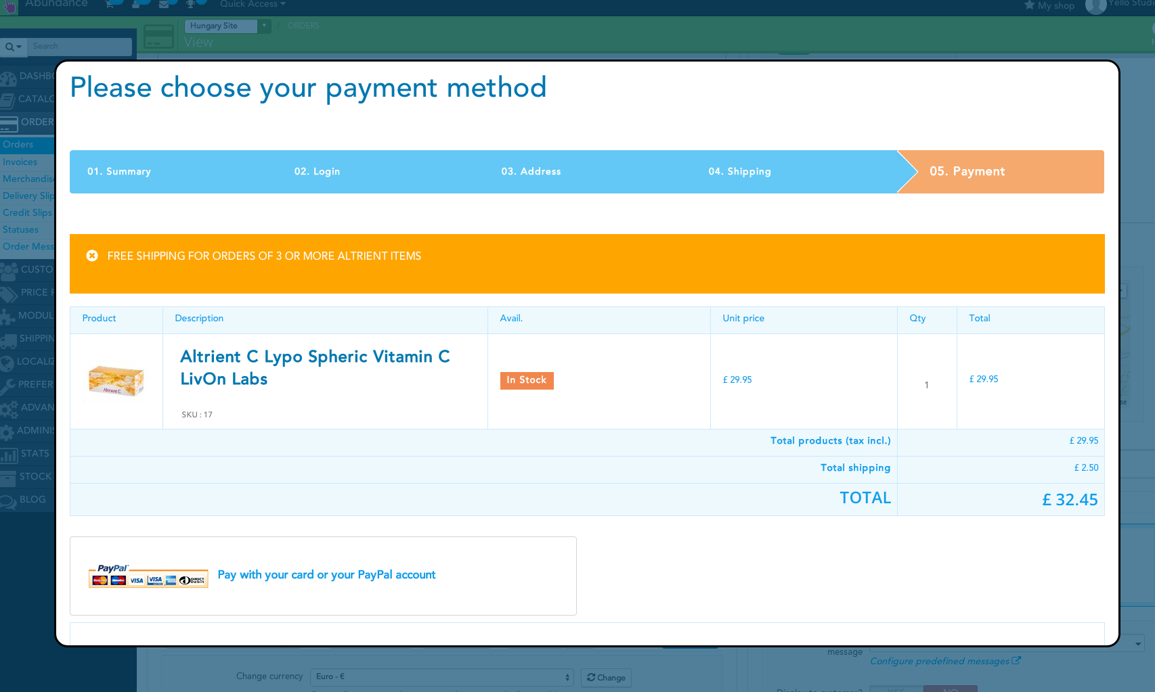Image resolution: width=1155 pixels, height=692 pixels.
Task: Open Invoices in the sidebar
Action: [x=27, y=162]
